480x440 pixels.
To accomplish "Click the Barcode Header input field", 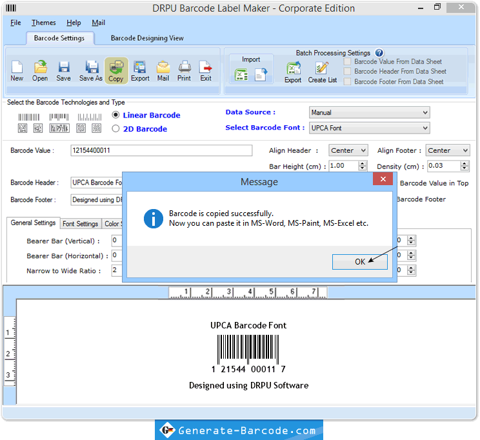I will [97, 183].
